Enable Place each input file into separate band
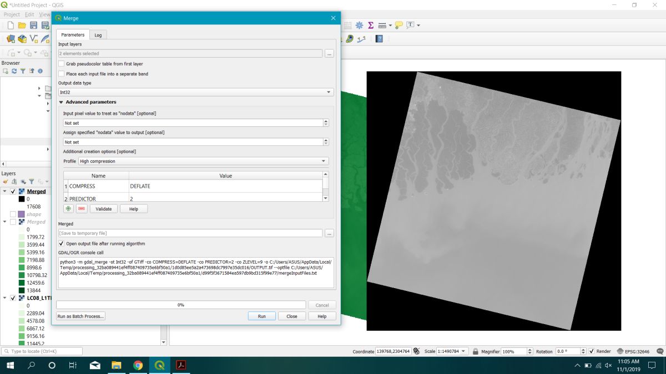Viewport: 666px width, 374px height. (x=62, y=74)
